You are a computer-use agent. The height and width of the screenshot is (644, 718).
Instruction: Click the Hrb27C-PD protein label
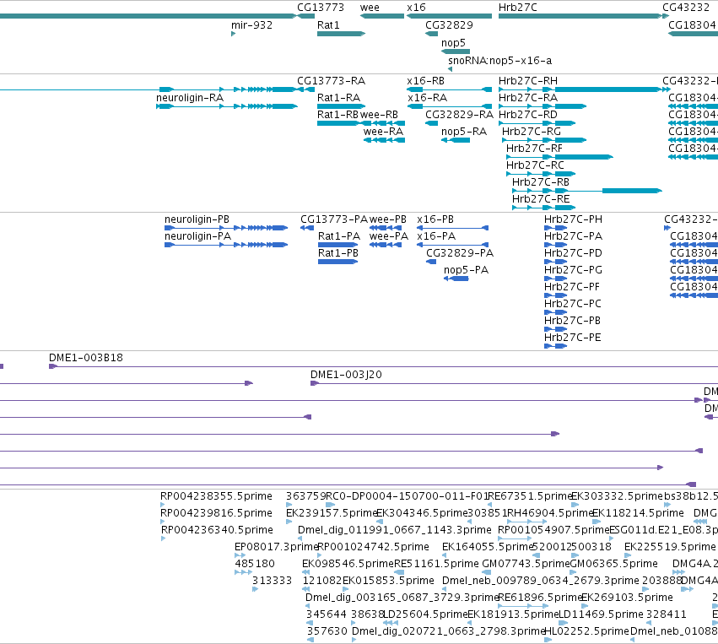click(573, 253)
